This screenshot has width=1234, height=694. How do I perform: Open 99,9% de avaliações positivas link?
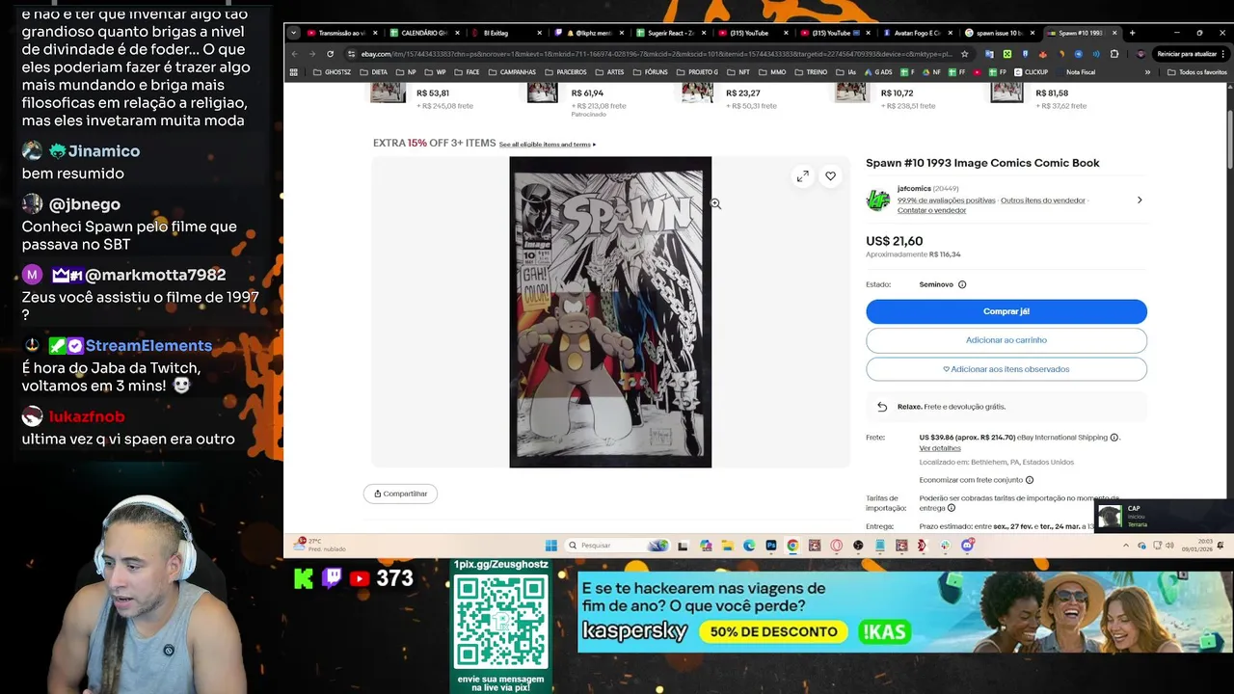pos(946,200)
